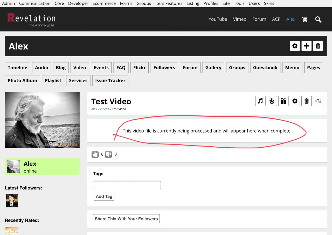Open profile settings gear in Alex header
The width and height of the screenshot is (332, 235).
coord(295,46)
